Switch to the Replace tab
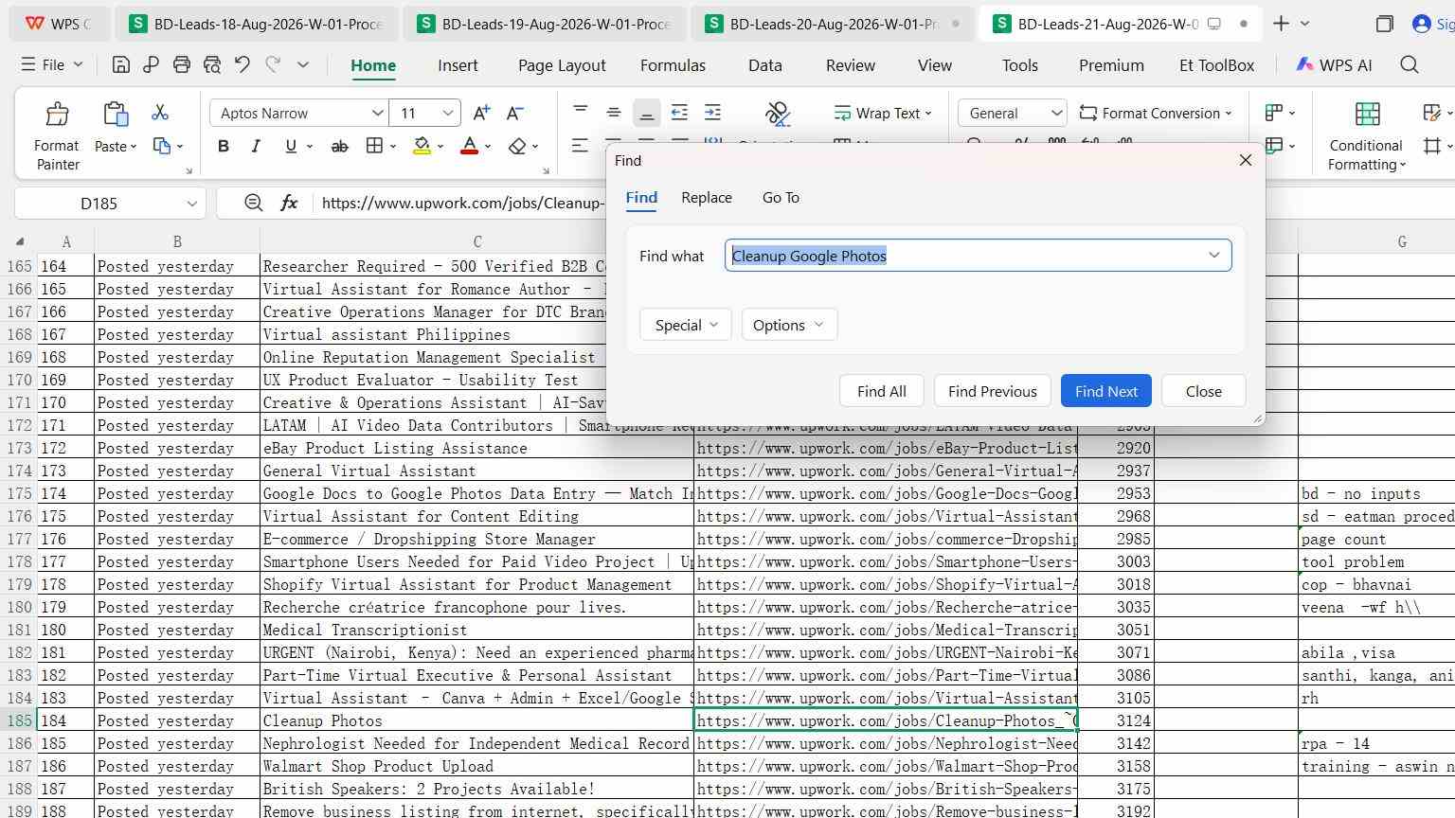This screenshot has height=818, width=1455. (x=707, y=197)
